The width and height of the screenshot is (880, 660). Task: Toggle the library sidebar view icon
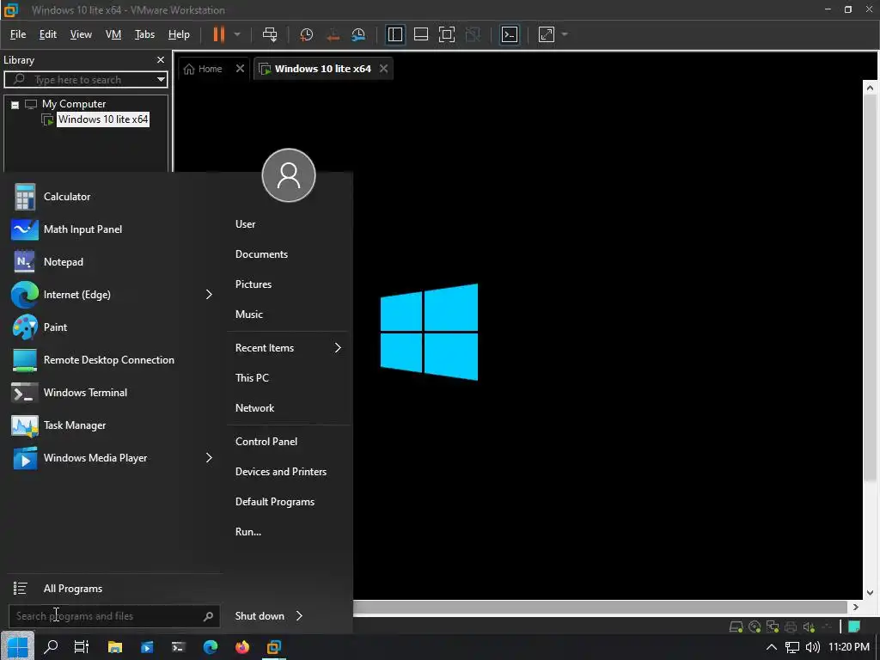395,34
